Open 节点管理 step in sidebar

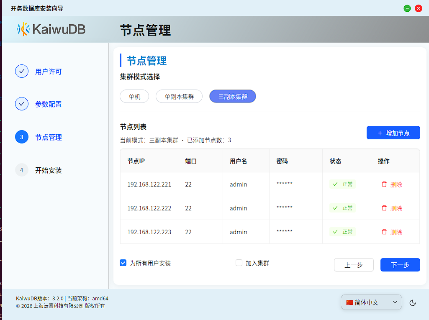49,137
